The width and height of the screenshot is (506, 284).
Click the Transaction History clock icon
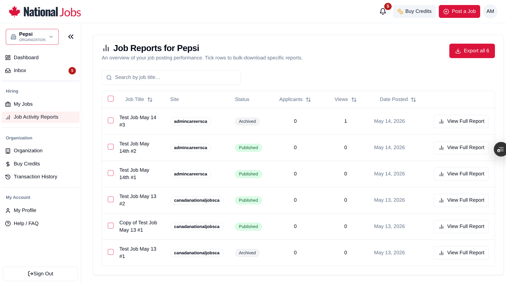(x=8, y=177)
